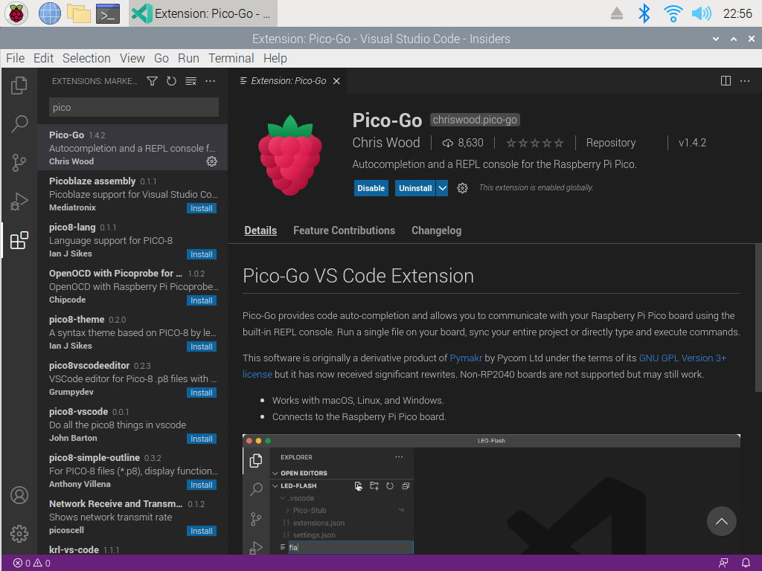Select krl-vs-code in the extensions list
This screenshot has width=762, height=571.
[132, 549]
